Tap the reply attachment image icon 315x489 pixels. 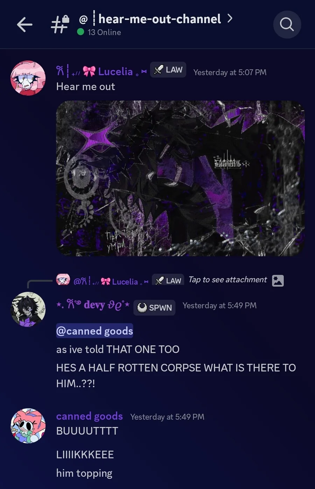point(278,280)
